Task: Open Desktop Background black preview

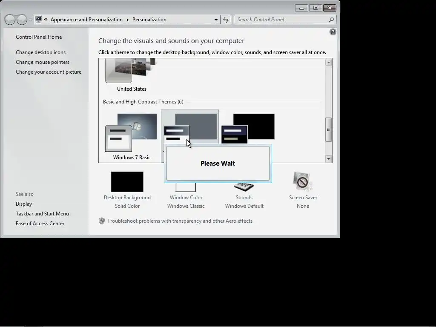Action: (x=127, y=181)
